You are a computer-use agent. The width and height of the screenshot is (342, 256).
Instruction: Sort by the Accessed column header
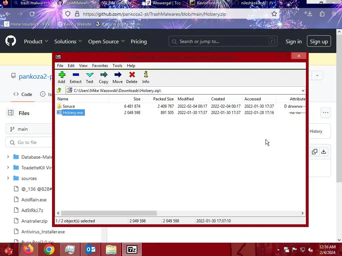259,99
